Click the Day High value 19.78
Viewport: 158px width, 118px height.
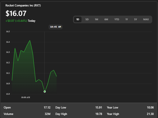point(99,114)
